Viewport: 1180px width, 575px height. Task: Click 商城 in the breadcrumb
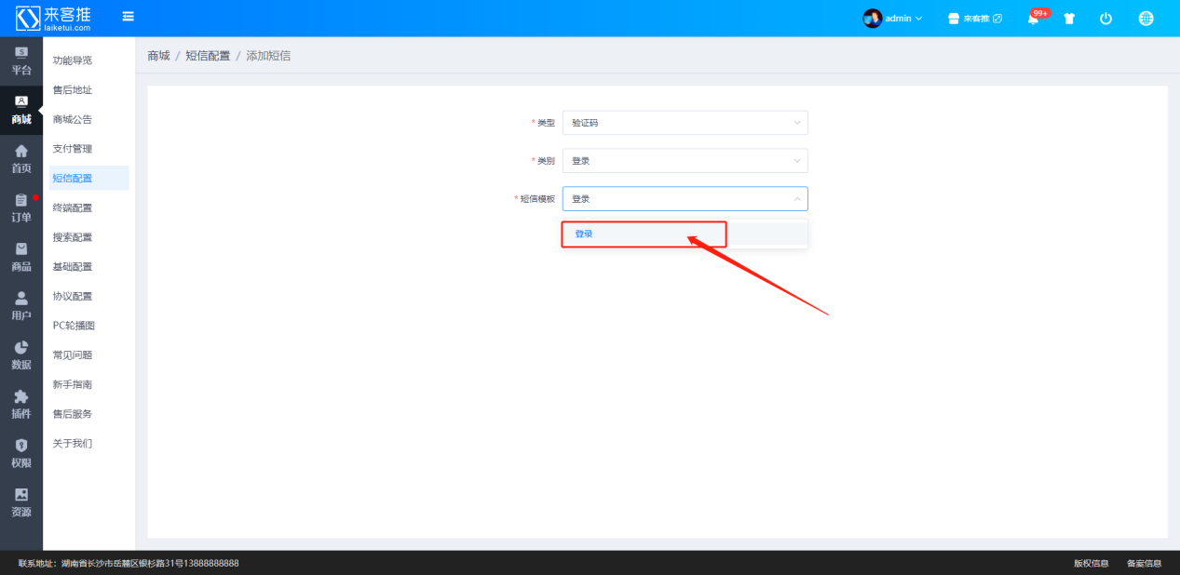158,56
